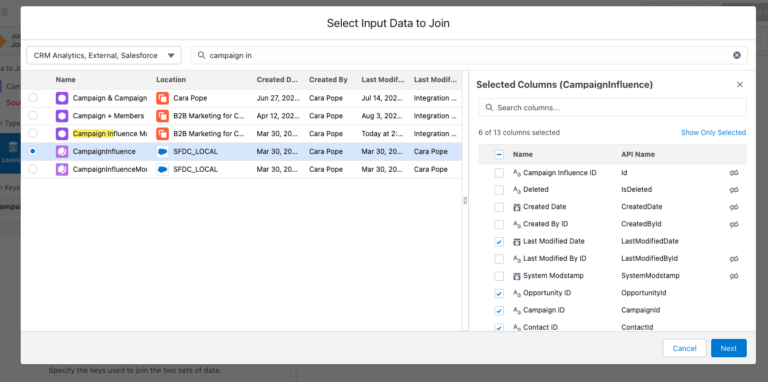Click the hidden-eye icon for SystemModstamp

(x=734, y=276)
